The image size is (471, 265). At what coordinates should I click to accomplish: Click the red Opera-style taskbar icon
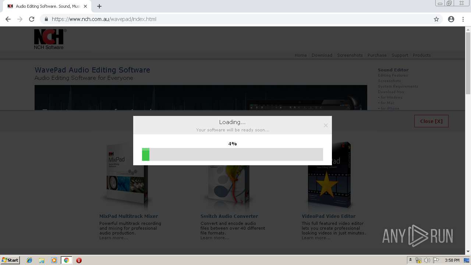79,260
